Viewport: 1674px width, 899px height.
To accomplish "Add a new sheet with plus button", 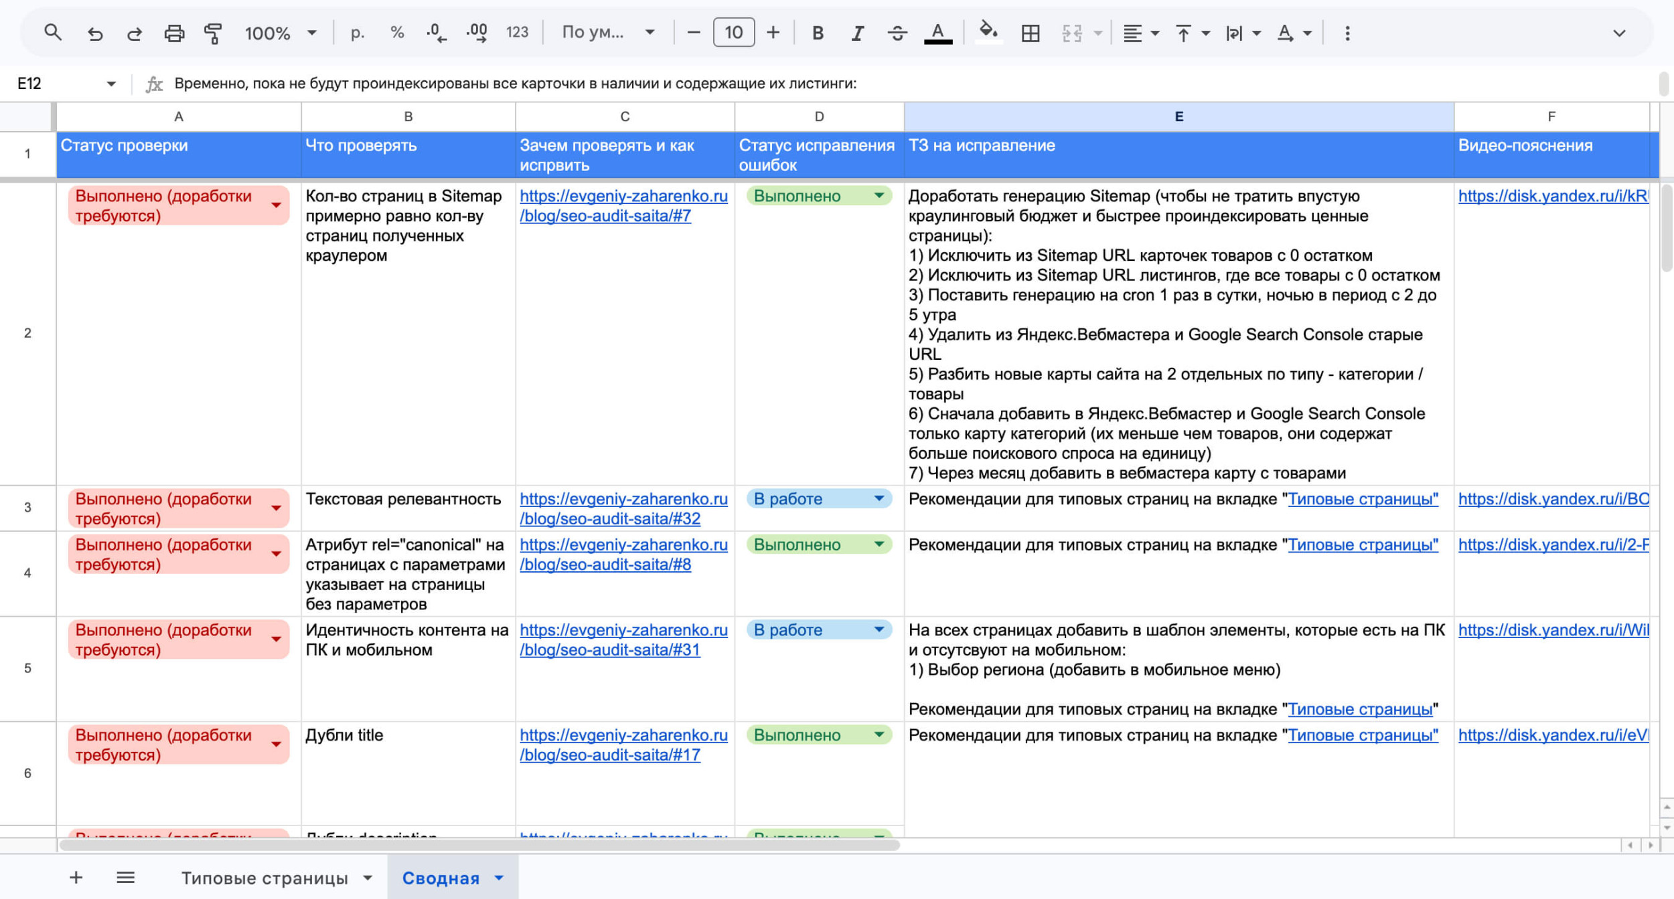I will (76, 878).
